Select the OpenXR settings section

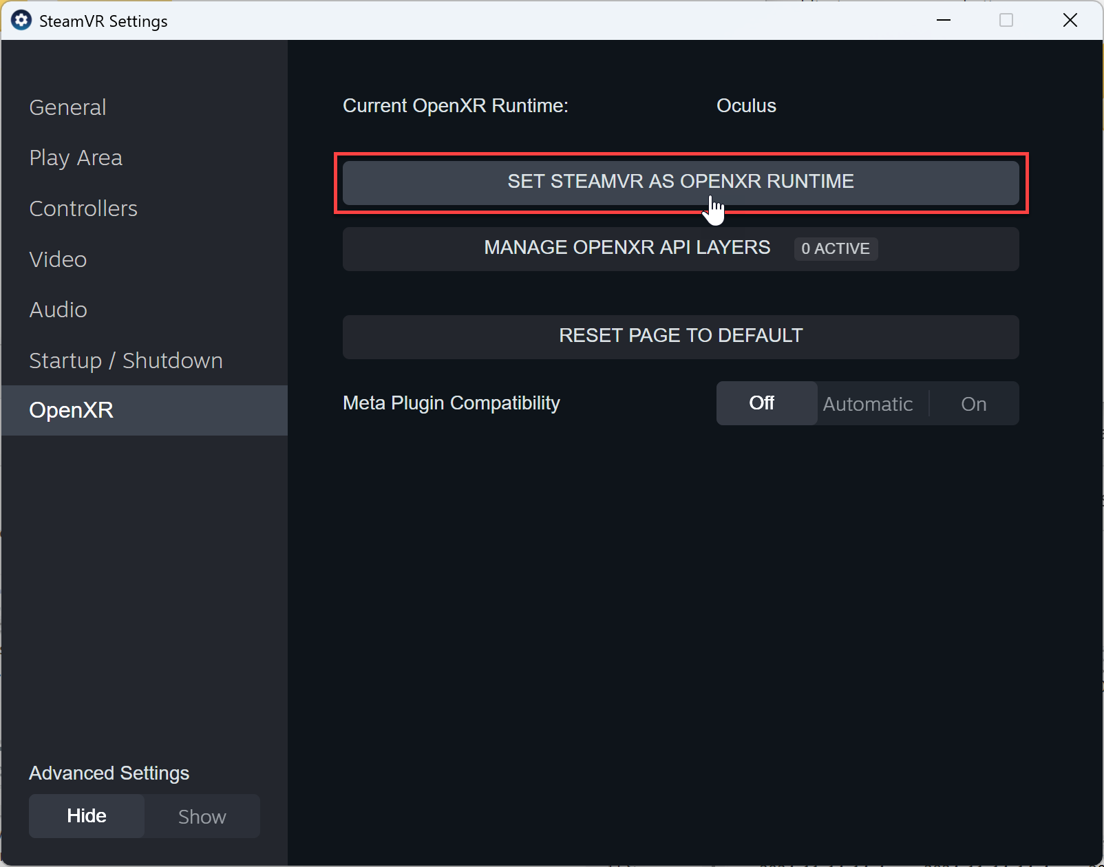coord(71,410)
